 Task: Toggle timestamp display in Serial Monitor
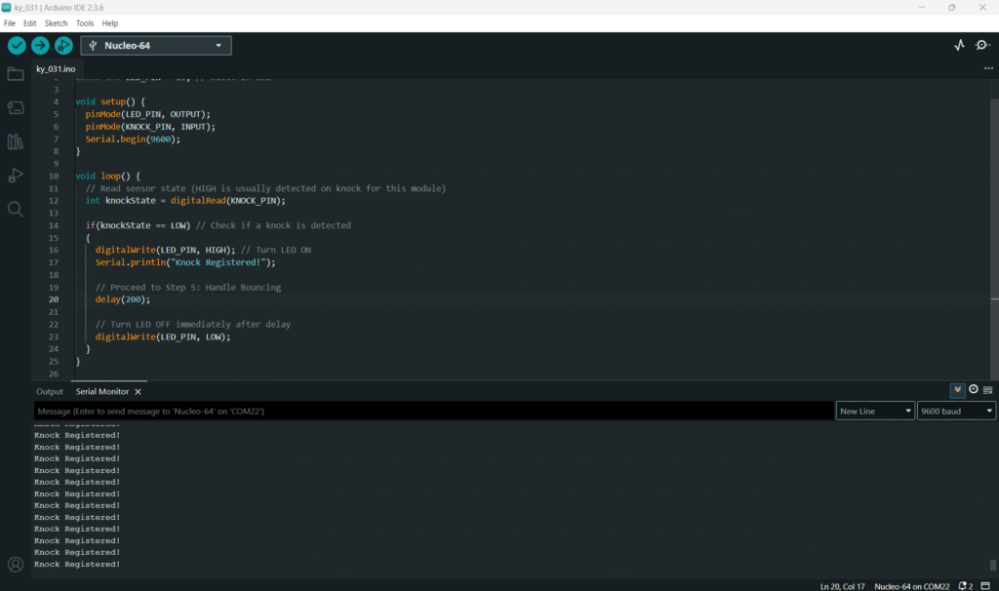click(973, 390)
